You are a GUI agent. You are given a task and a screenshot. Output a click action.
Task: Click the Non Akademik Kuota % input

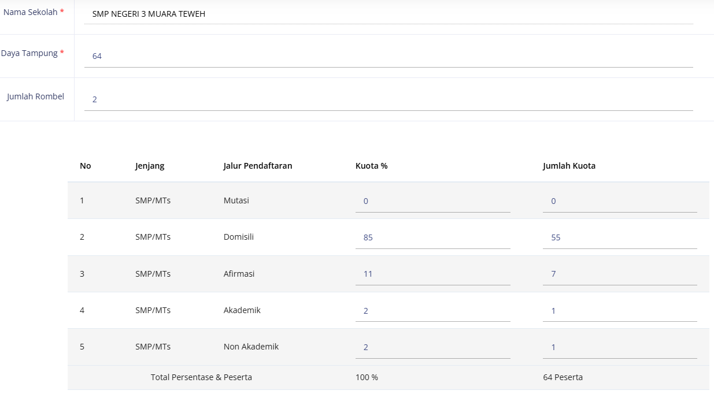432,347
